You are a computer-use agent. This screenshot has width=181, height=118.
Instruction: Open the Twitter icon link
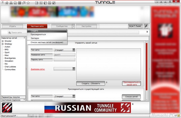click(41, 3)
